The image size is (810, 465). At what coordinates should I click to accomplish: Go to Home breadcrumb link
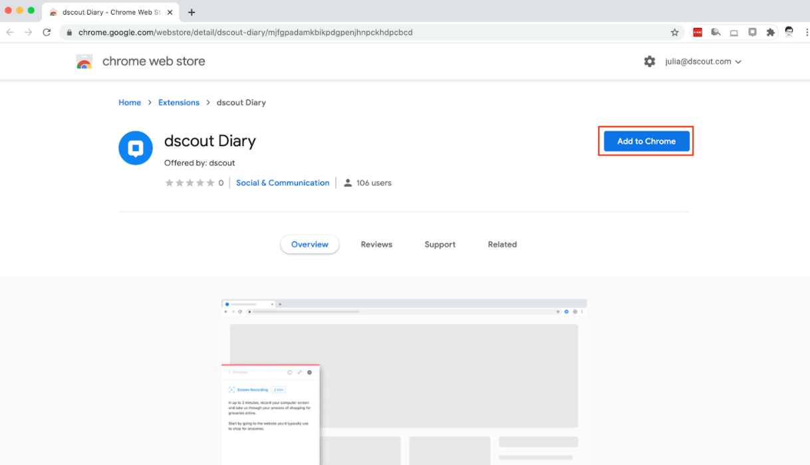tap(130, 102)
